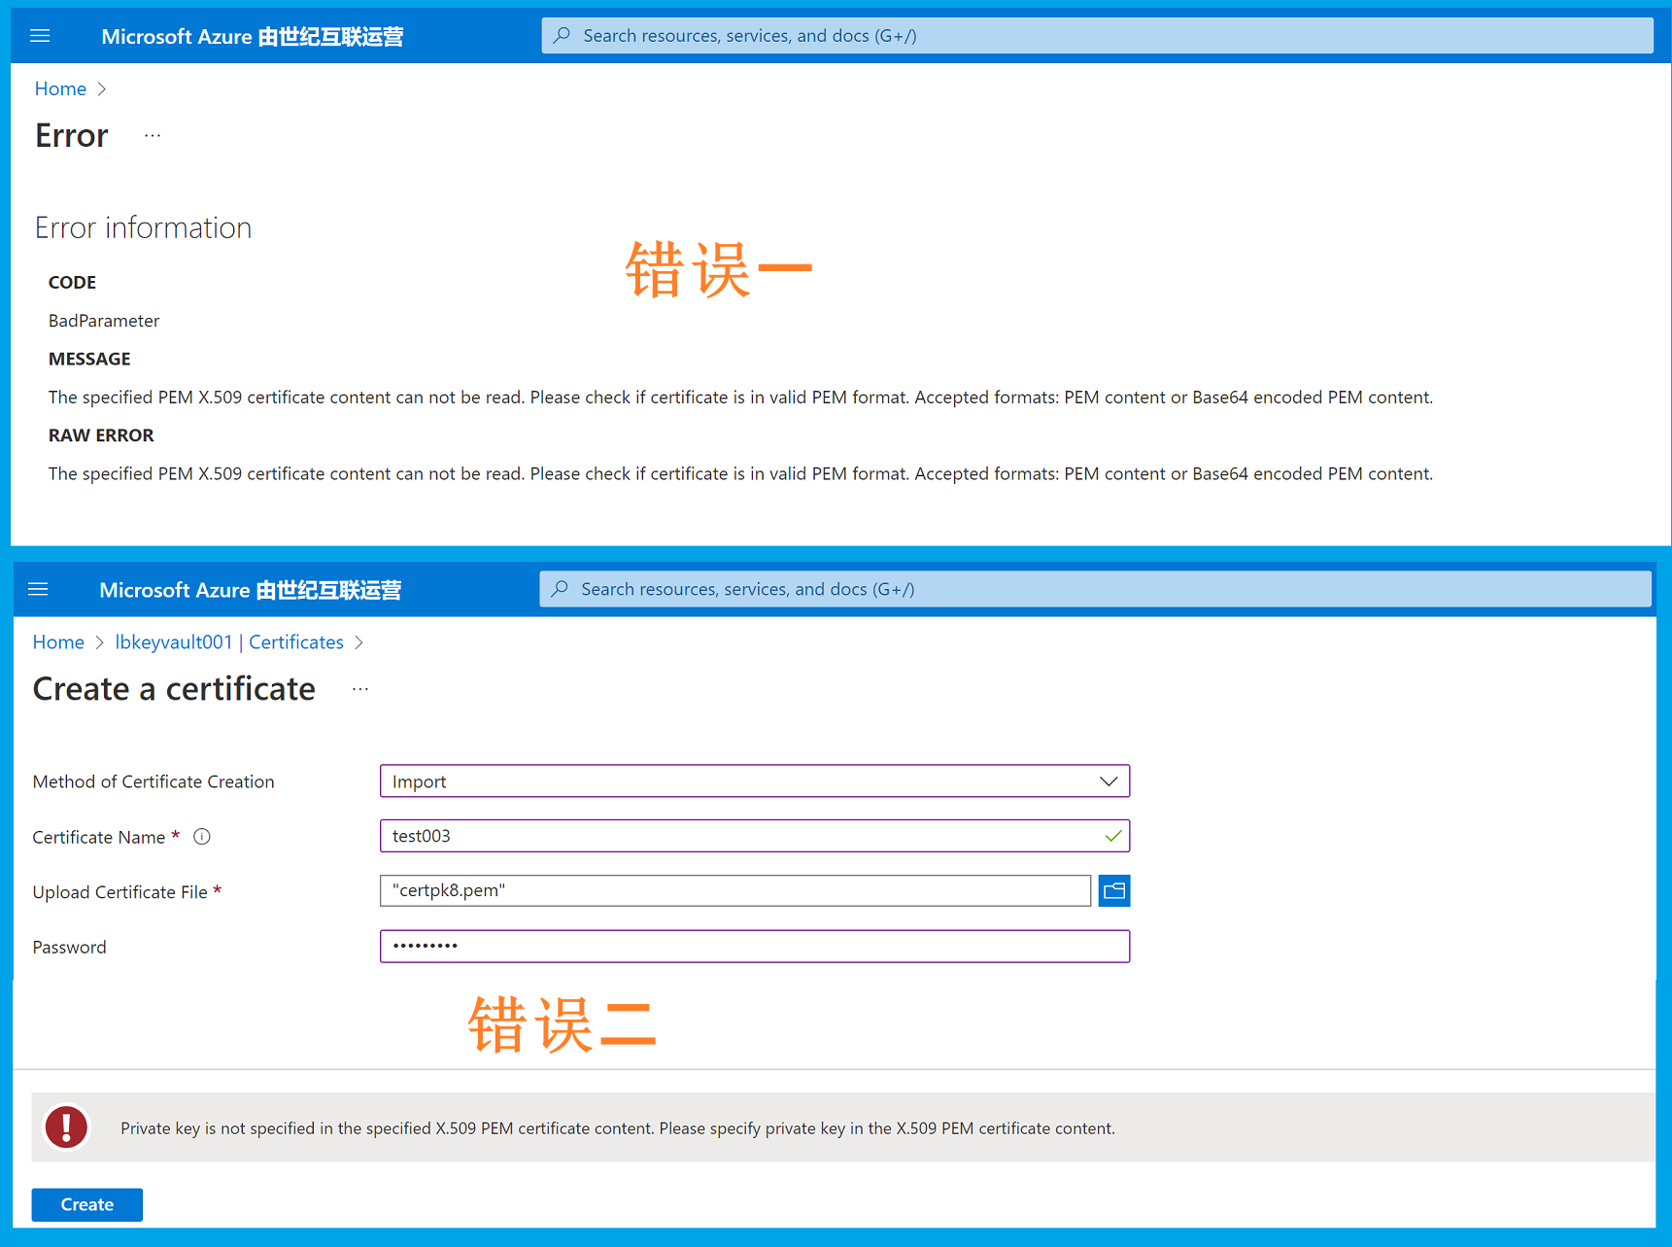Click the red error alert icon
The height and width of the screenshot is (1247, 1672).
pyautogui.click(x=66, y=1127)
